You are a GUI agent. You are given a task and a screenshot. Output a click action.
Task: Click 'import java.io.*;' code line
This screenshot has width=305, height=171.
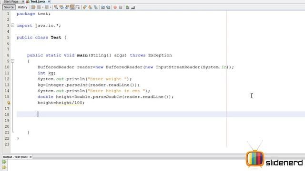[x=39, y=26]
